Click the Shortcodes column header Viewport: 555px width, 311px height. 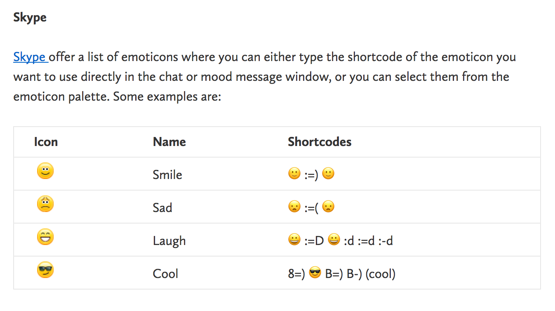(x=320, y=142)
